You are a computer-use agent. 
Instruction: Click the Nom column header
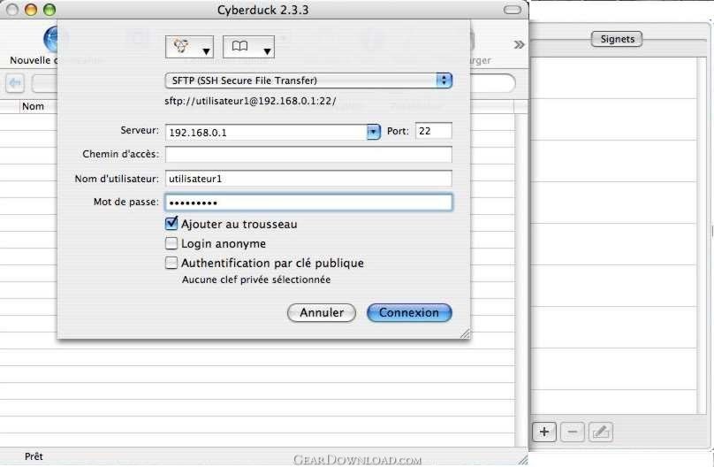point(34,107)
